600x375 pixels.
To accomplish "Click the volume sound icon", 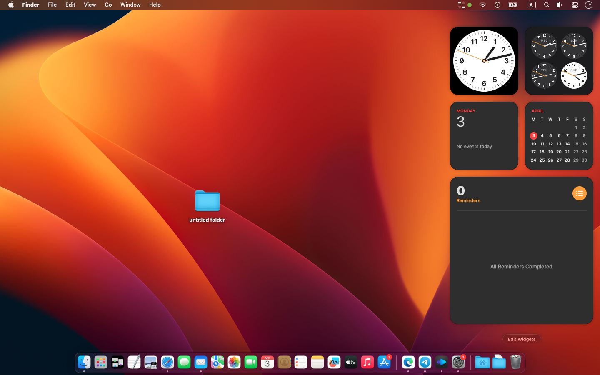I will pos(560,5).
